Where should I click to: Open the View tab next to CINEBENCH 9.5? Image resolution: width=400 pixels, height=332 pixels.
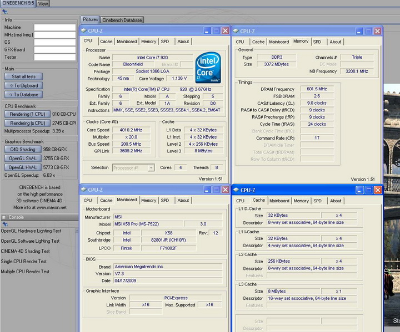tap(43, 3)
